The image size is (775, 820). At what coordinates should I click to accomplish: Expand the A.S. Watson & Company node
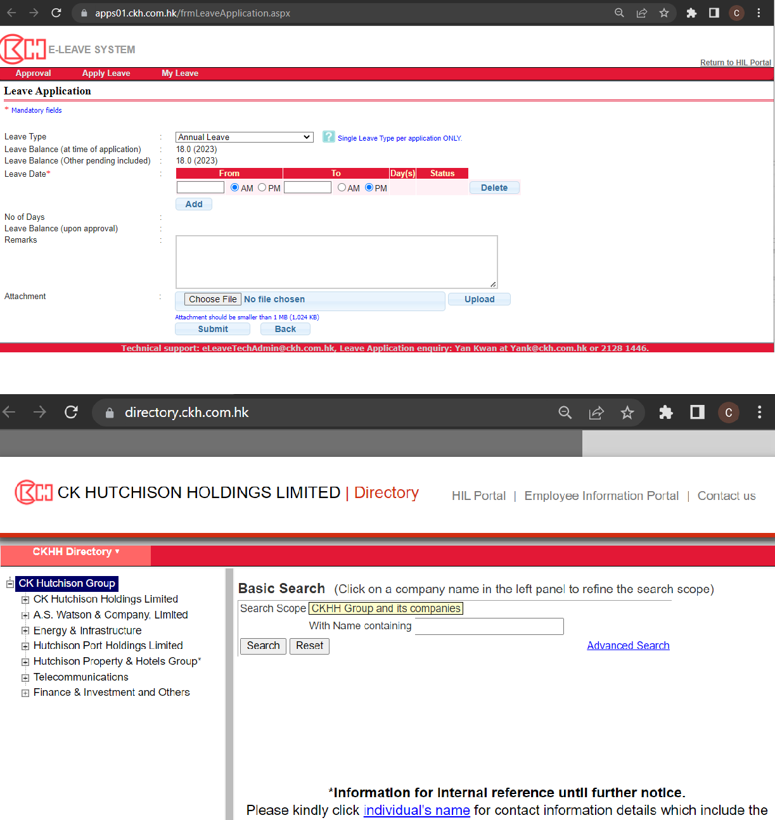pyautogui.click(x=25, y=615)
